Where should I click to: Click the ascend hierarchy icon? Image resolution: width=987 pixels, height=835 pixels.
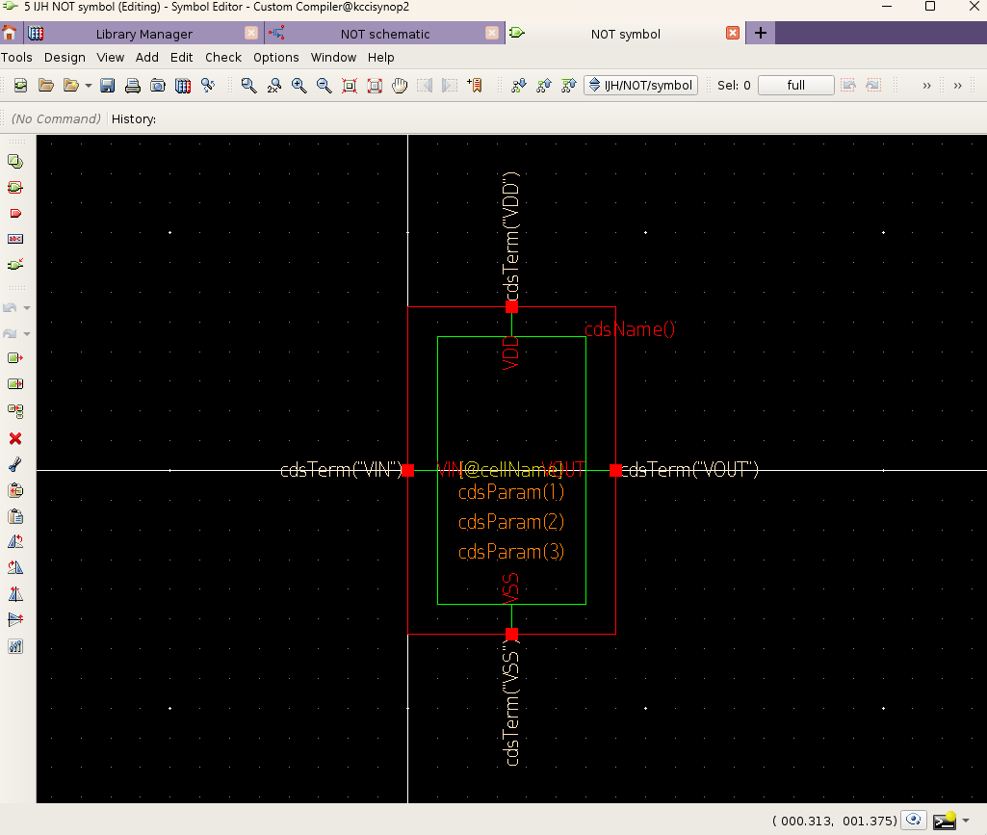[x=544, y=86]
